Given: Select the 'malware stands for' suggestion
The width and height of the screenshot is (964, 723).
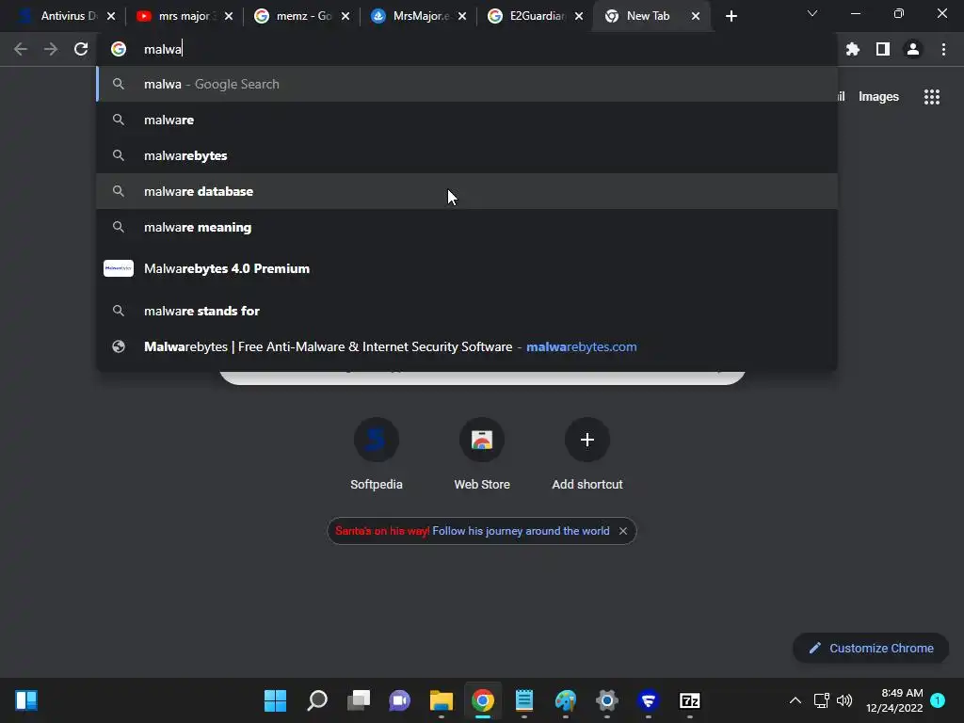Looking at the screenshot, I should 467,311.
